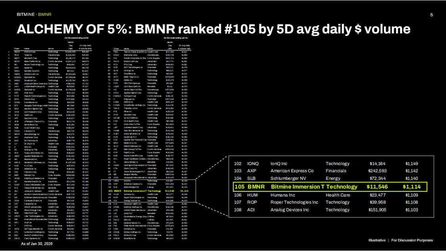Click the 'Illustrative' footer text
The width and height of the screenshot is (446, 251).
click(377, 240)
